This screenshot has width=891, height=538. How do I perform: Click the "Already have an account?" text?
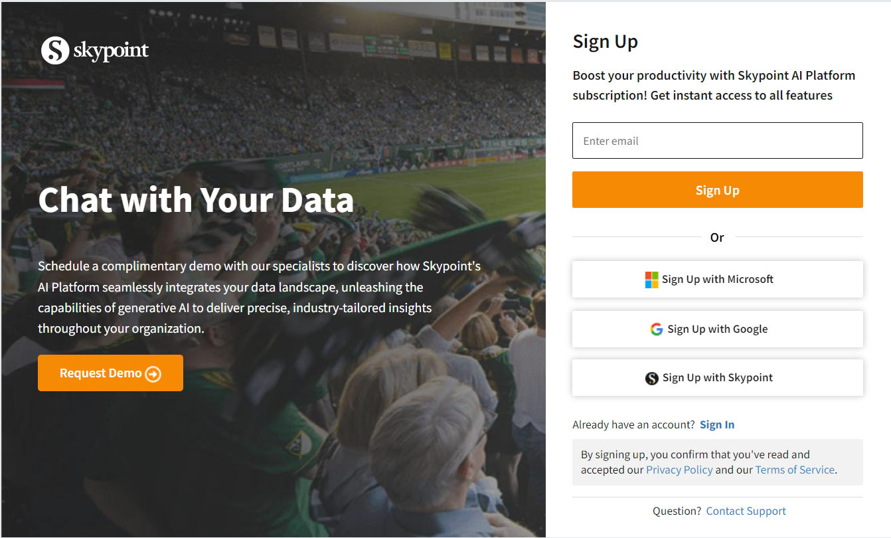[633, 425]
